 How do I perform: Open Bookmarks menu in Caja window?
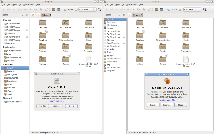28,5
